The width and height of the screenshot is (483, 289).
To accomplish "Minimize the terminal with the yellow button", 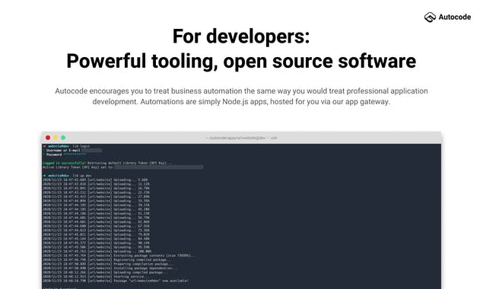I will click(x=56, y=138).
